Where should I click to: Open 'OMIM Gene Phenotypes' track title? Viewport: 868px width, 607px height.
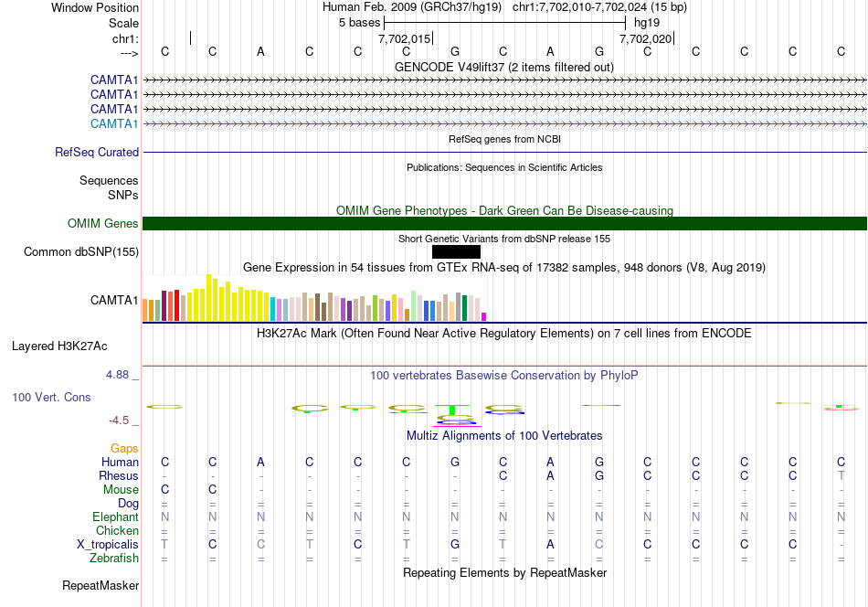click(x=504, y=210)
